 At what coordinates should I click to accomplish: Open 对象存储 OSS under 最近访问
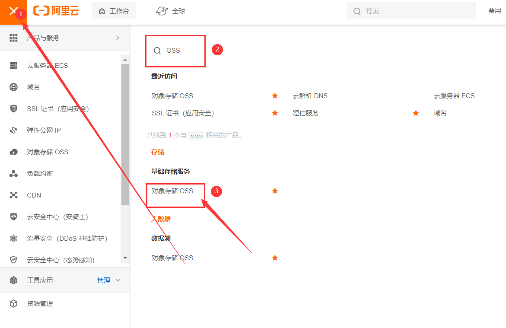click(172, 96)
